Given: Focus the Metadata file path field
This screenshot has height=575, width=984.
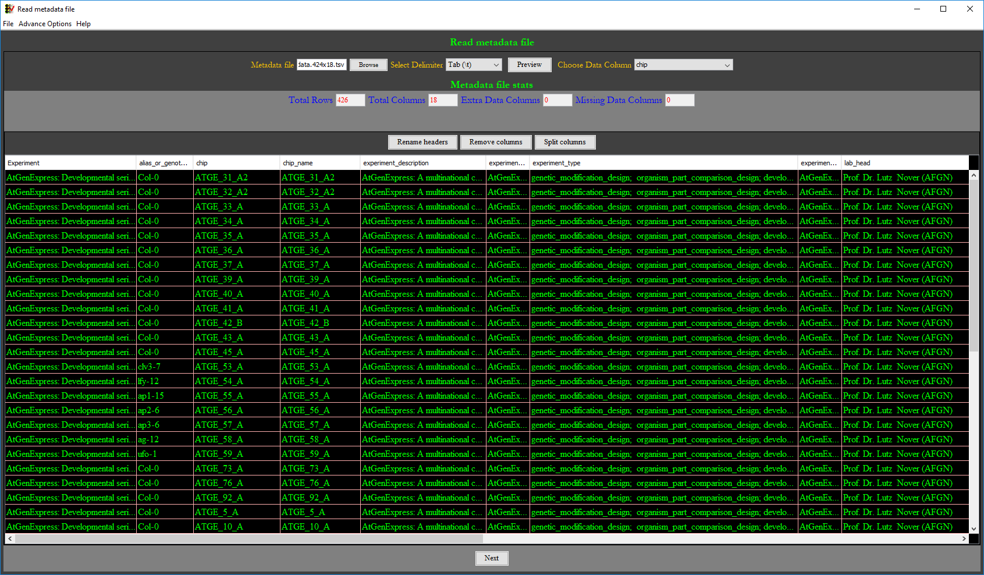Looking at the screenshot, I should [x=322, y=65].
